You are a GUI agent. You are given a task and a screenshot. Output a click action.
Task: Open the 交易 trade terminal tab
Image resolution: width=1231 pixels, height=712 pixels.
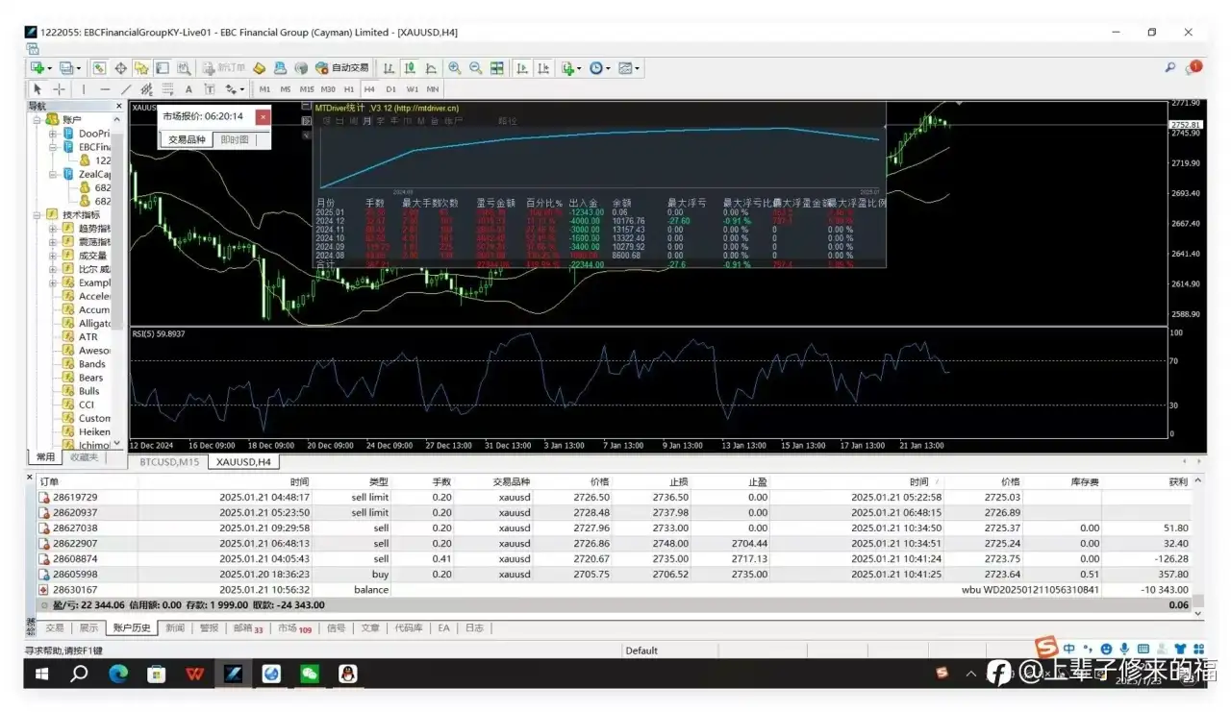click(x=55, y=627)
